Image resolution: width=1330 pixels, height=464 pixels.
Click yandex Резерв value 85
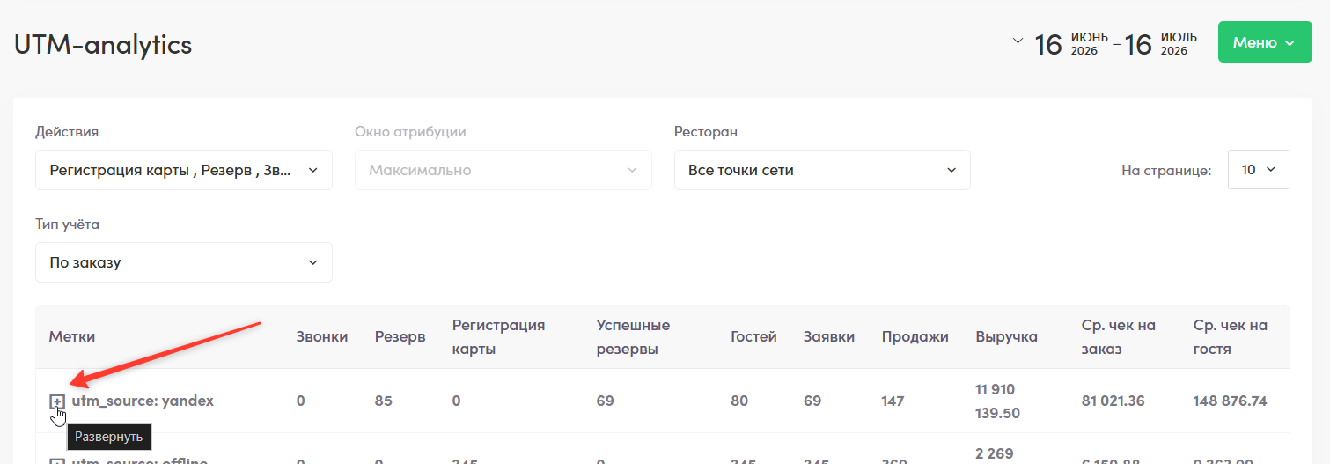point(383,401)
